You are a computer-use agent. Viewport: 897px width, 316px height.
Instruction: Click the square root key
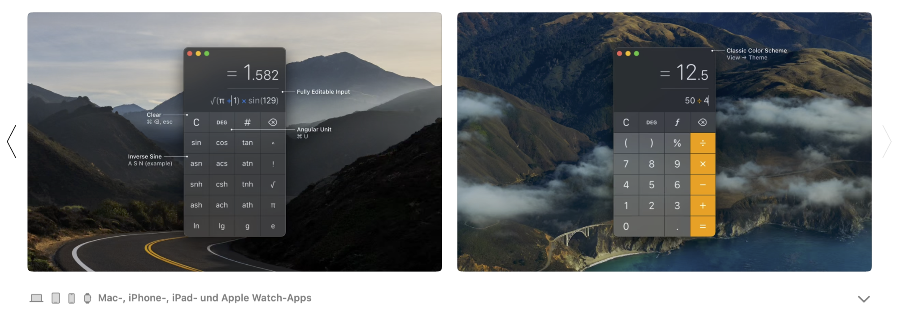[x=273, y=184]
